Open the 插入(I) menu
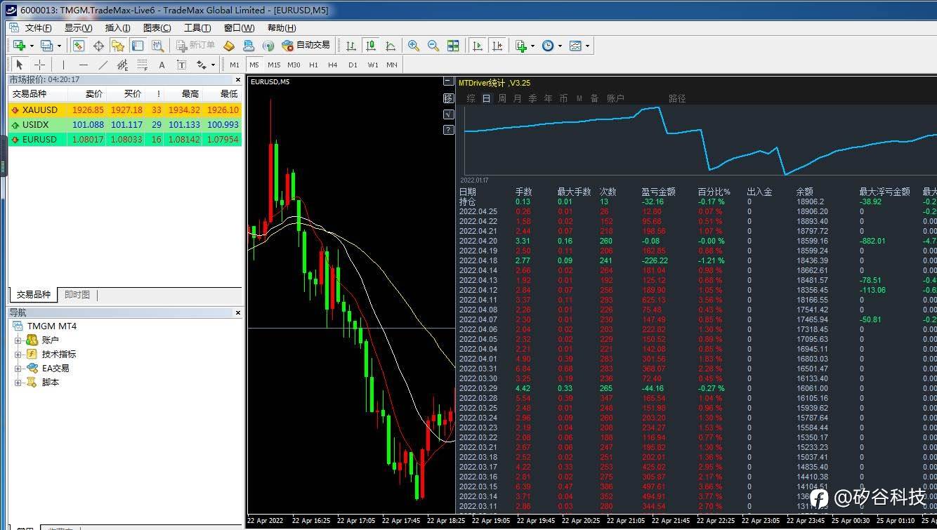 click(x=117, y=28)
